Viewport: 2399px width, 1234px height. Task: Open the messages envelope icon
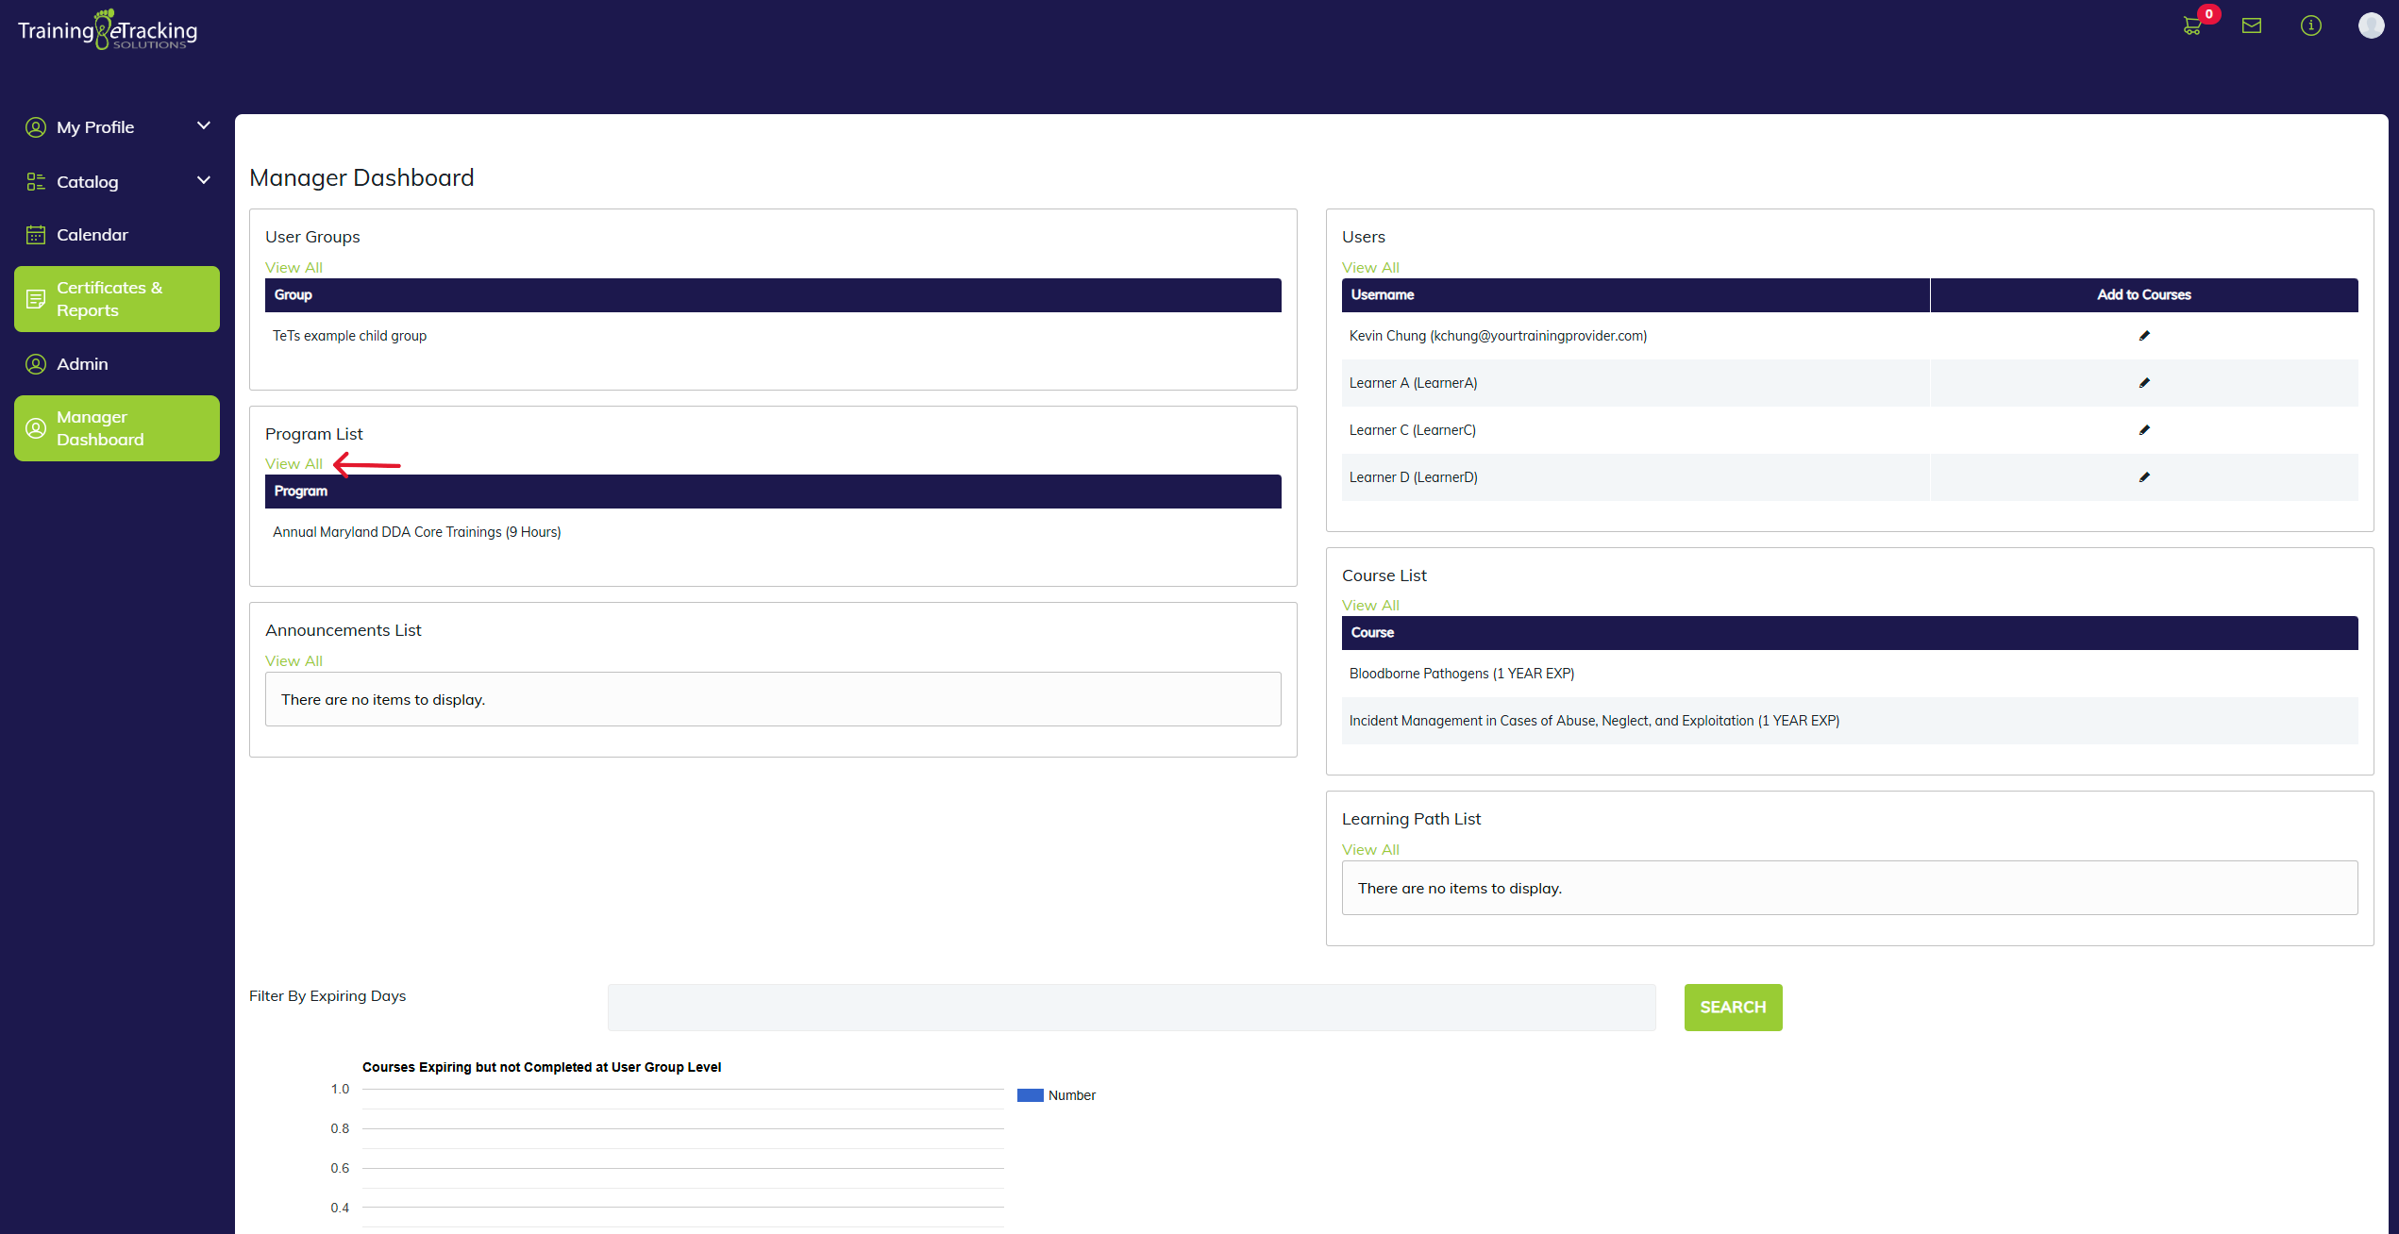[2252, 25]
